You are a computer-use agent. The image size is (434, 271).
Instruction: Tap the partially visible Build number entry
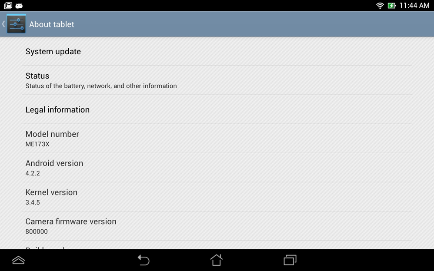coord(217,245)
